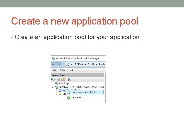This screenshot has height=138, width=184.
Task: Click the Applic breadcrumb in address bar
Action: tap(102, 64)
